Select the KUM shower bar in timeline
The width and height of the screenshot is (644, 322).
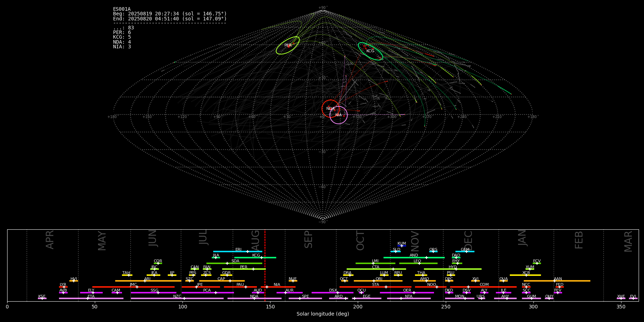coord(402,246)
